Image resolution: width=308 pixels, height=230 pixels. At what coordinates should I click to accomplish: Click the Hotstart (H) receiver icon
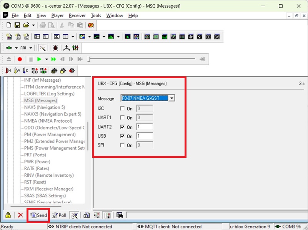coord(8,71)
